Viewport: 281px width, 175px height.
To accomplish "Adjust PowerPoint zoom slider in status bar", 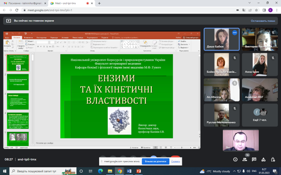I will coord(181,148).
